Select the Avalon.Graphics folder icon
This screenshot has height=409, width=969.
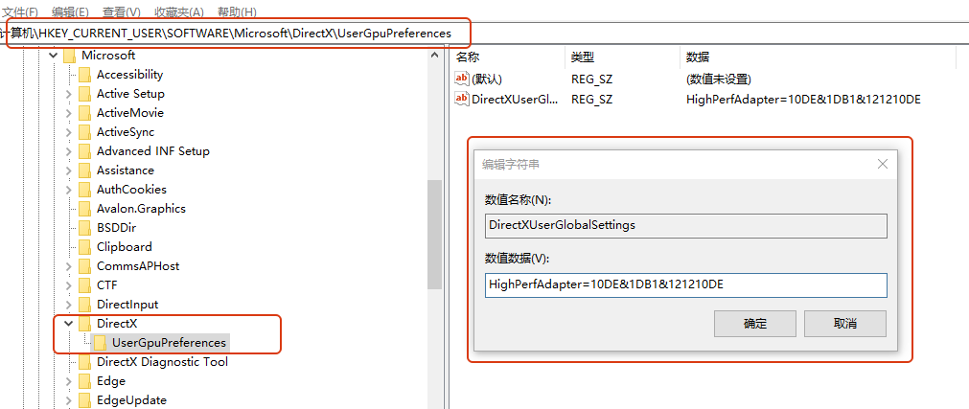point(84,209)
